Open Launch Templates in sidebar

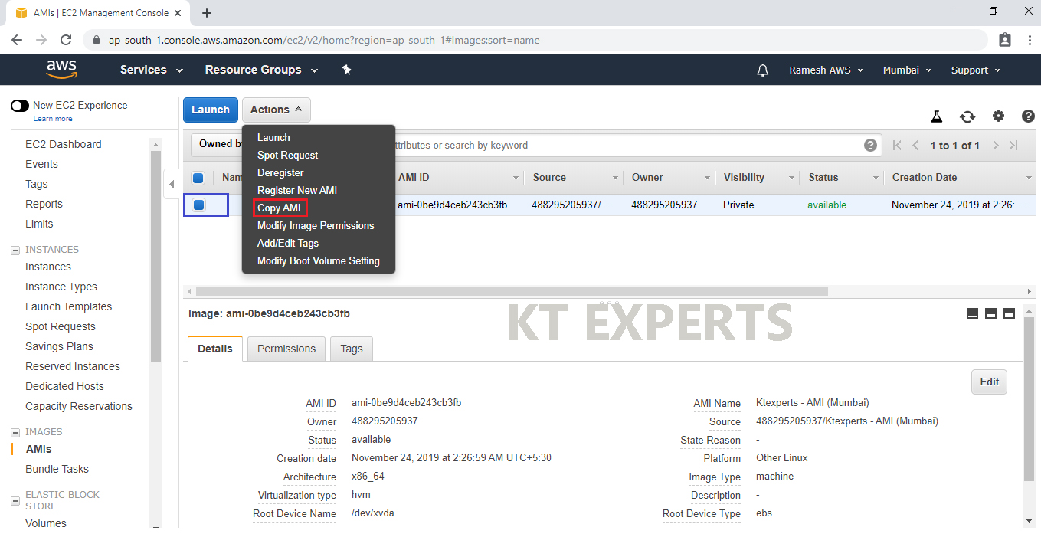point(69,306)
